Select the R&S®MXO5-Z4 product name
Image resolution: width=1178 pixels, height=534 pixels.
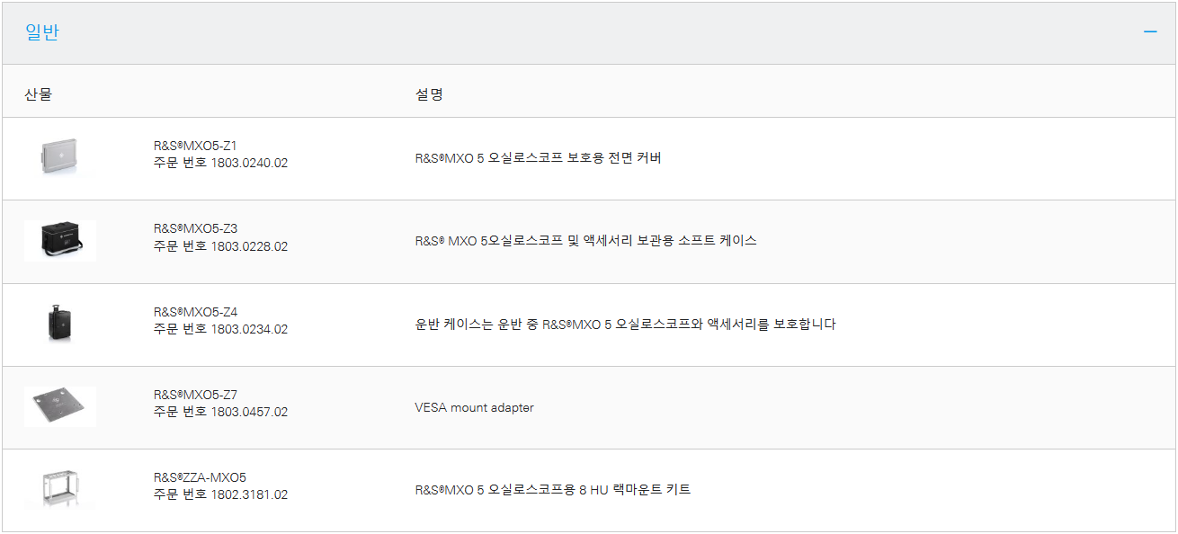[195, 312]
